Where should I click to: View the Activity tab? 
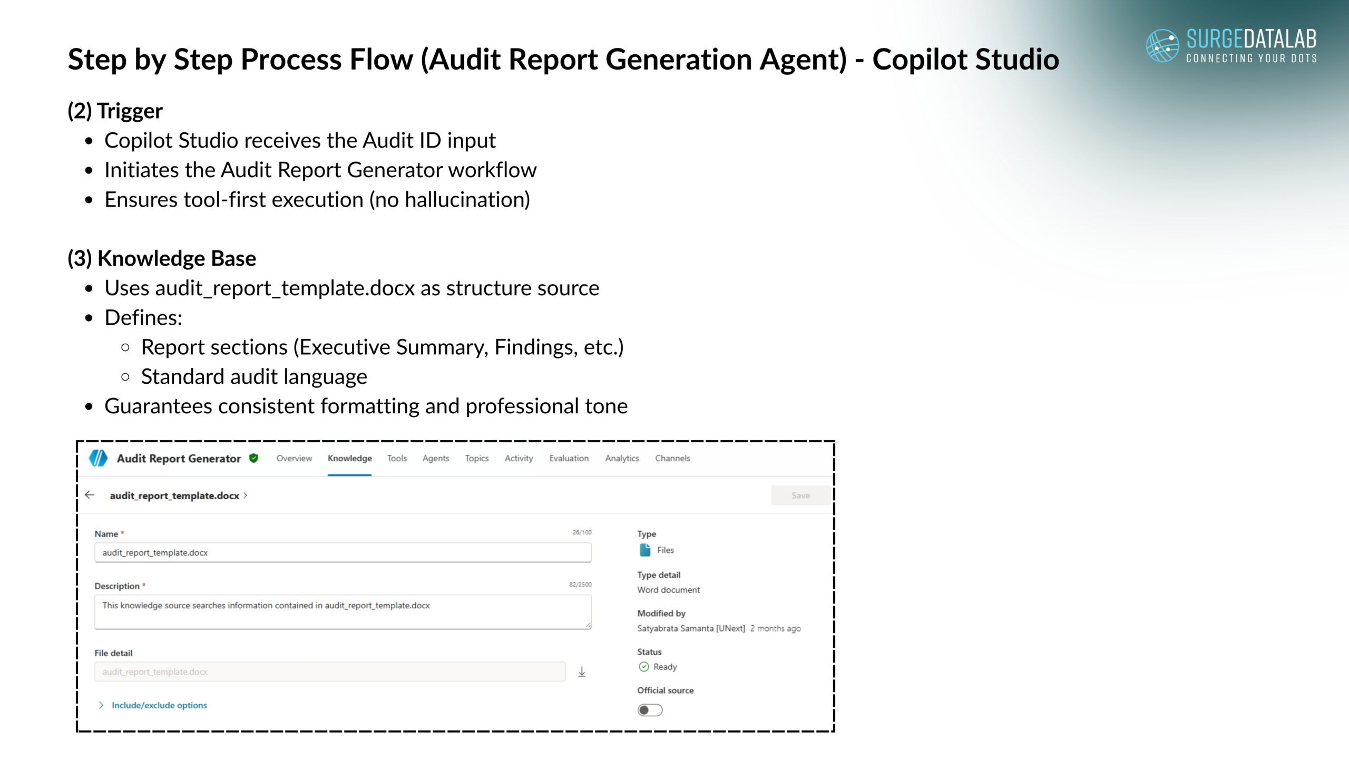(x=519, y=458)
